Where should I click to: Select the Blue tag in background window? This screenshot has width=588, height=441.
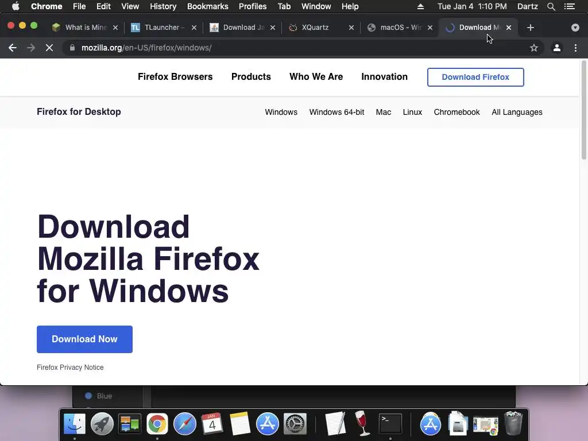click(x=99, y=396)
